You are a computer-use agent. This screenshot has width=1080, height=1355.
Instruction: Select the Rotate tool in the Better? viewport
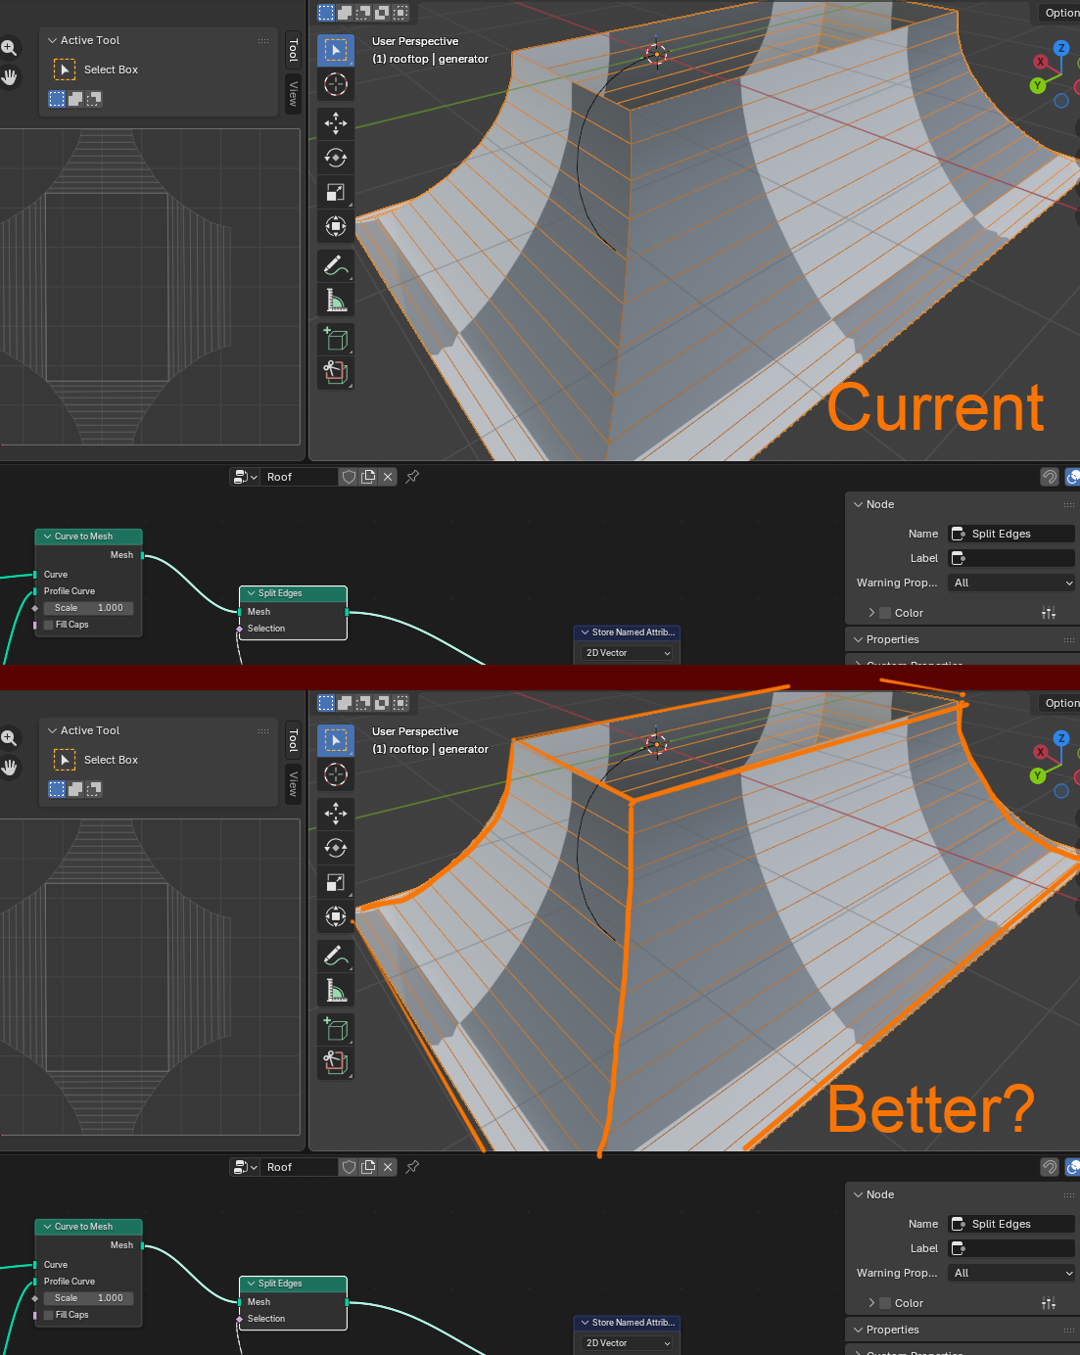click(336, 848)
